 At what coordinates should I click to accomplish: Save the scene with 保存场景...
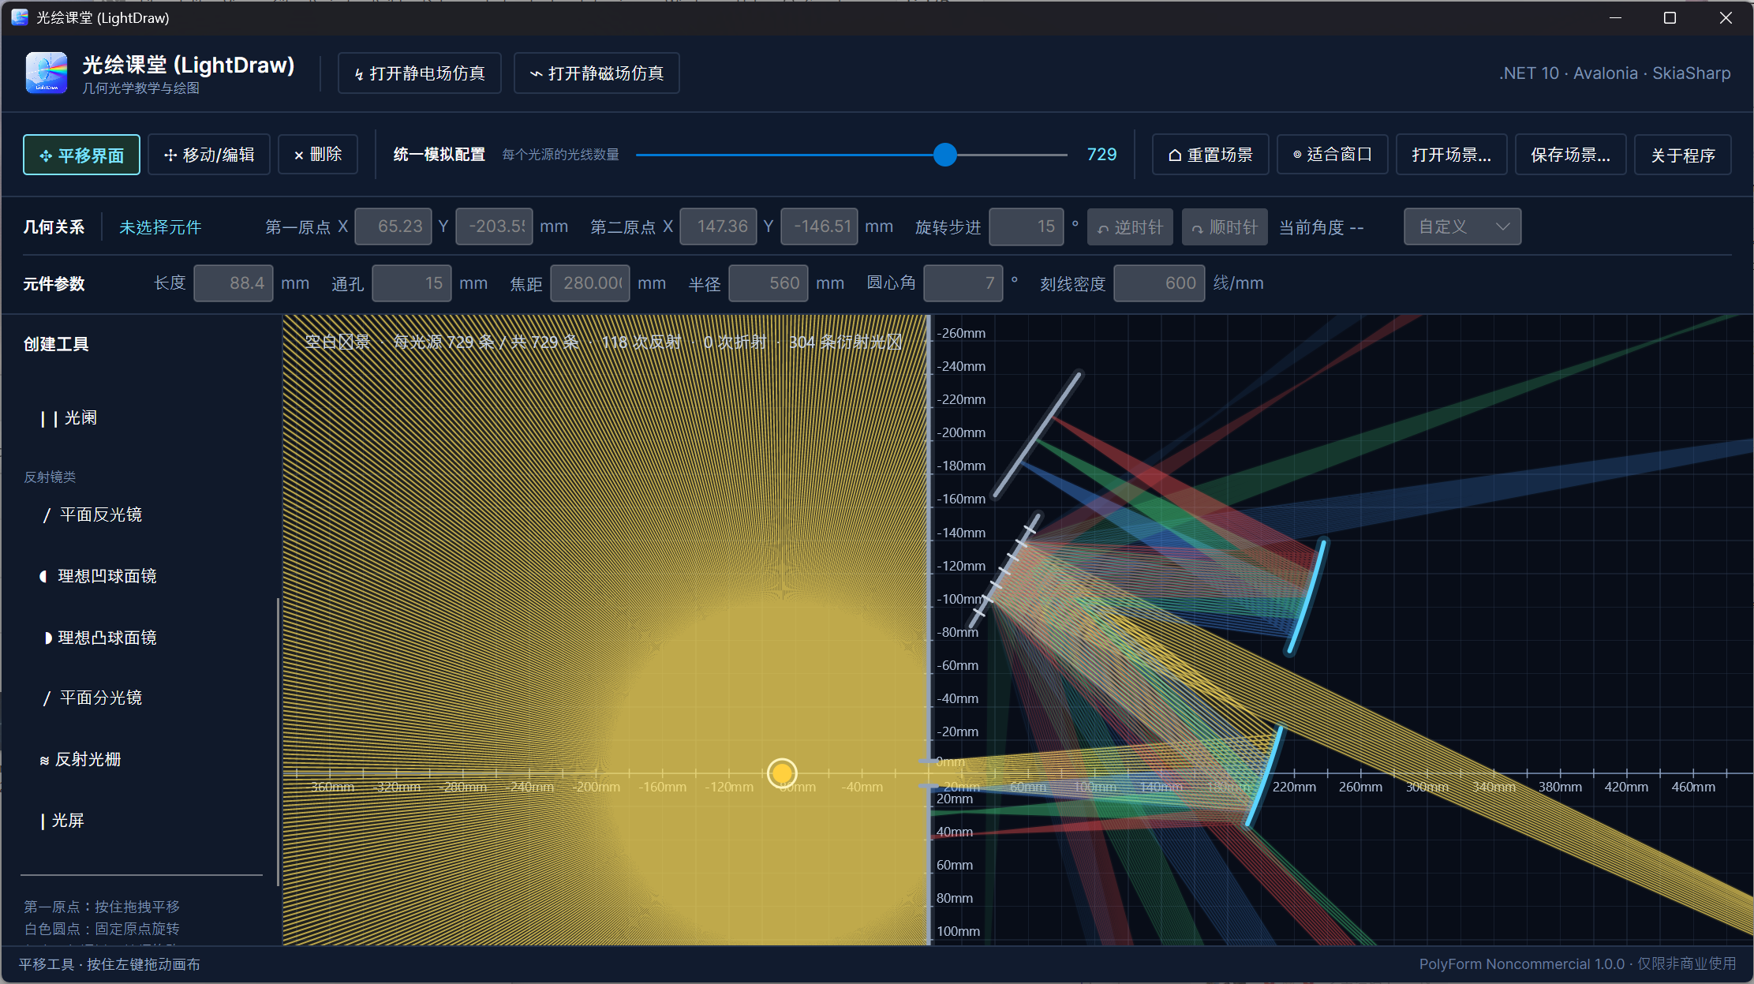1571,155
